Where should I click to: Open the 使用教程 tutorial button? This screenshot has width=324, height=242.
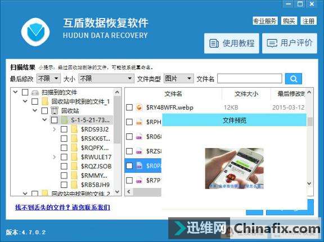[231, 43]
